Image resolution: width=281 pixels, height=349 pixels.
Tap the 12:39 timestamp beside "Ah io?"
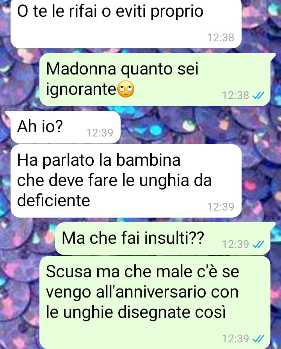(x=100, y=133)
